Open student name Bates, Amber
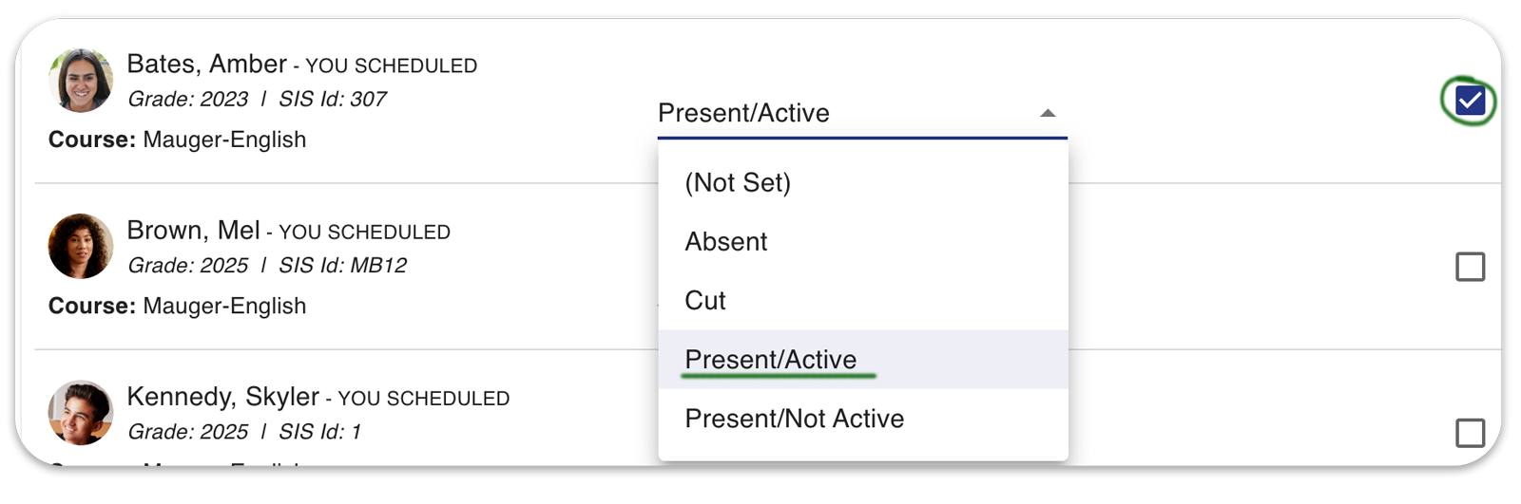This screenshot has width=1521, height=504. (x=206, y=64)
